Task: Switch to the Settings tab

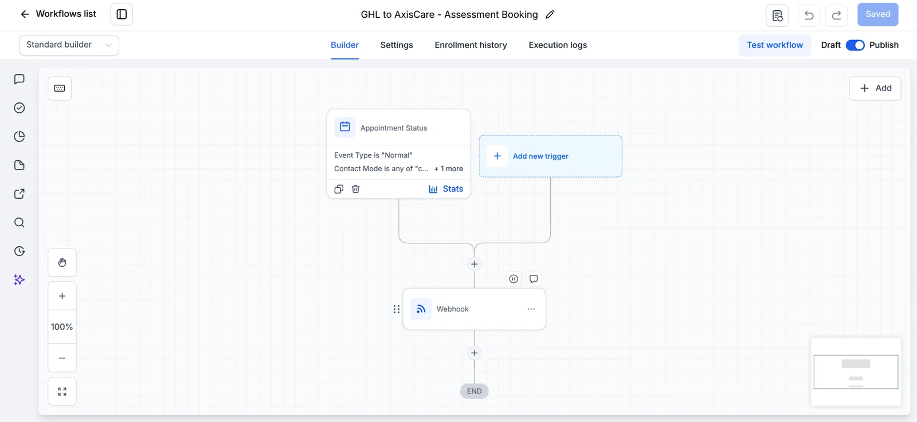Action: (397, 45)
